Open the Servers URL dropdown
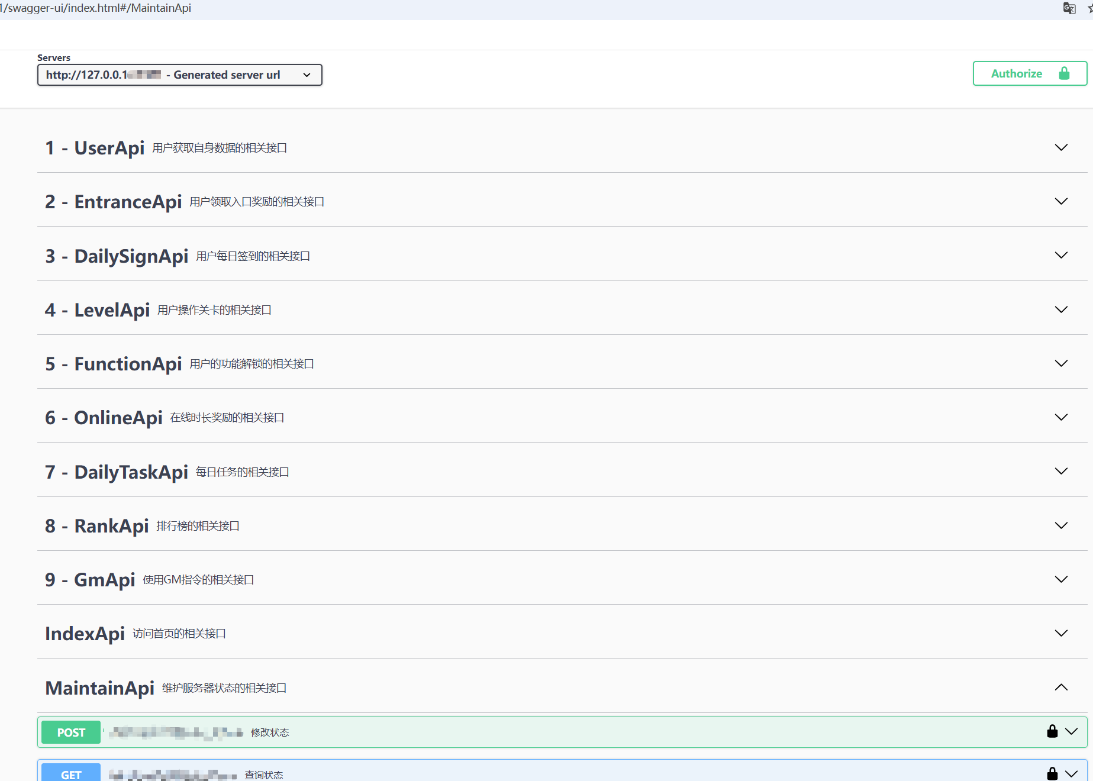Screen dimensions: 1093x781 click(180, 75)
